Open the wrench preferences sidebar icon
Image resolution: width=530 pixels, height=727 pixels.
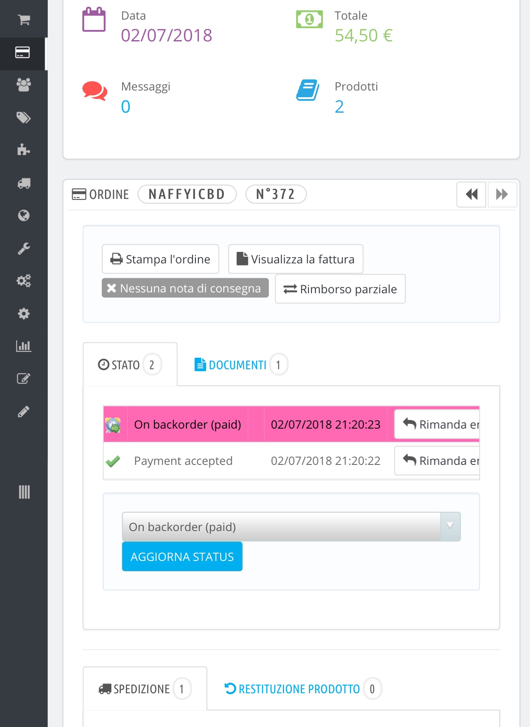point(24,248)
